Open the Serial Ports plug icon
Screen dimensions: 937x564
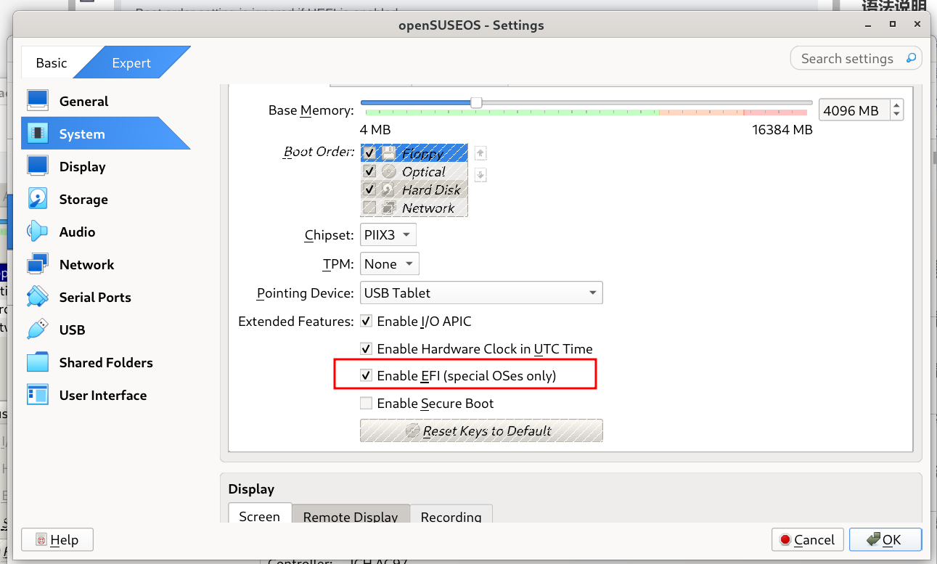(x=38, y=297)
